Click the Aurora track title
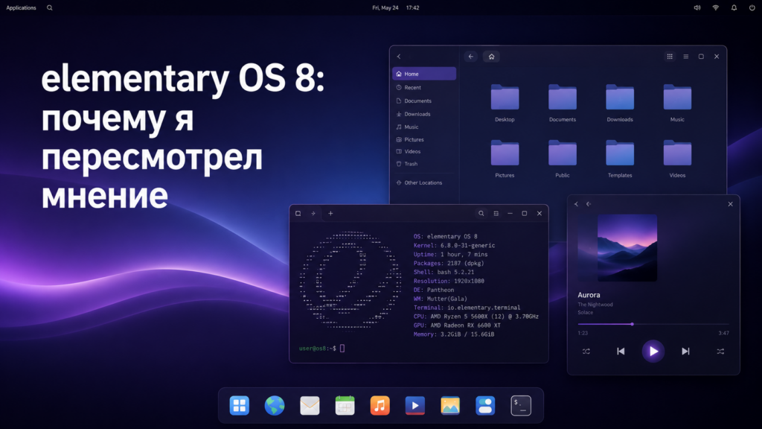This screenshot has height=429, width=762. pos(589,295)
